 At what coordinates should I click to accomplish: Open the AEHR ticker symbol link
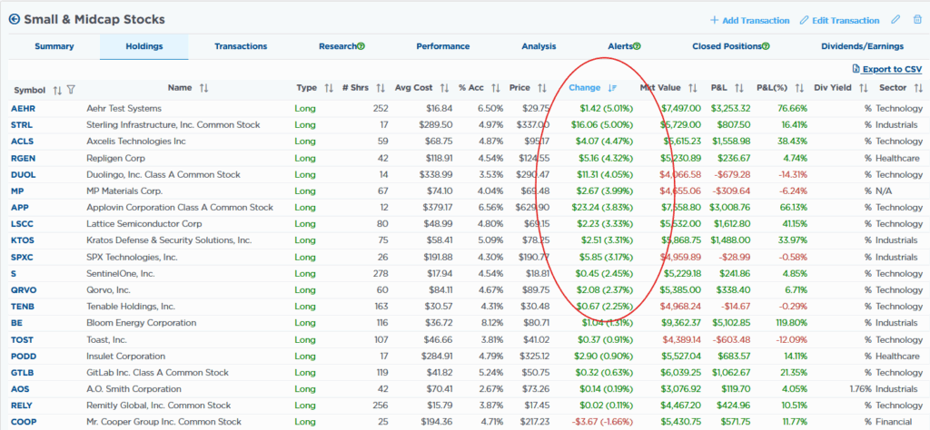(x=24, y=108)
